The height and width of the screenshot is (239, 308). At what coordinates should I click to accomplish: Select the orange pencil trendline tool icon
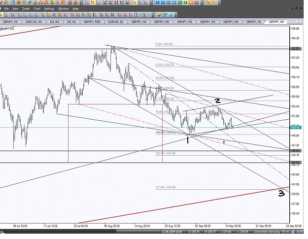tap(43, 15)
